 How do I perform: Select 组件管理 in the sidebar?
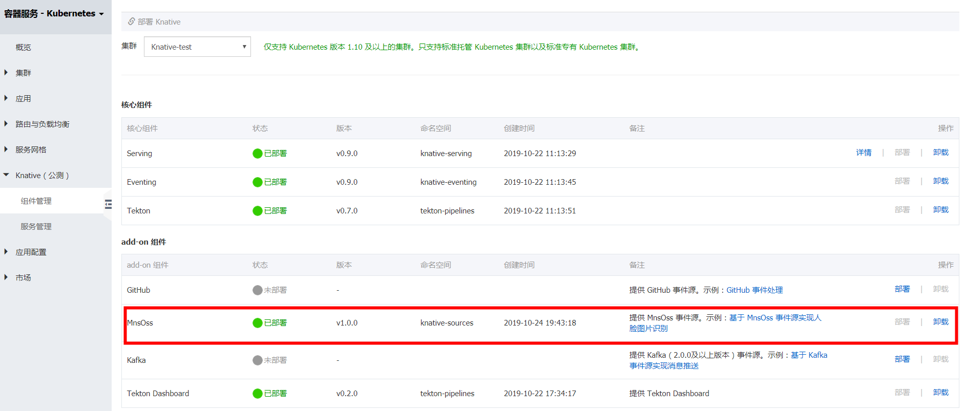(36, 201)
